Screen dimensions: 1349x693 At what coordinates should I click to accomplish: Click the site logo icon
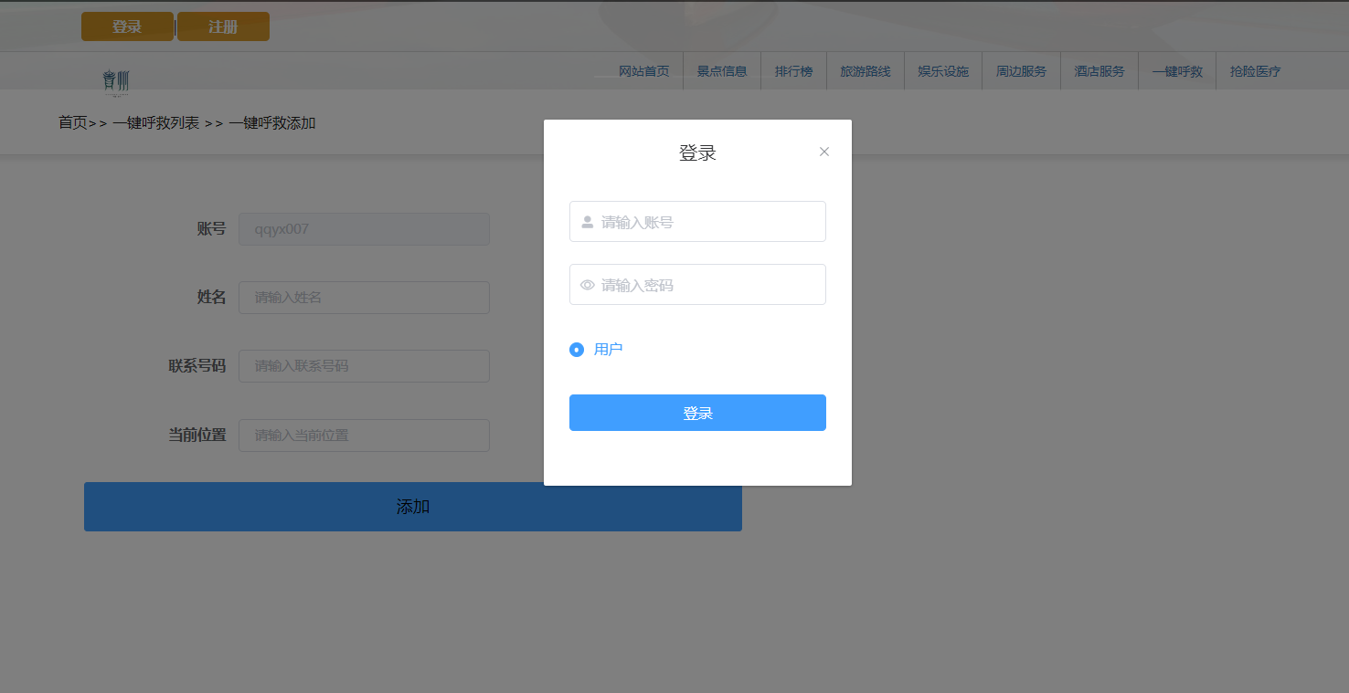pos(116,82)
